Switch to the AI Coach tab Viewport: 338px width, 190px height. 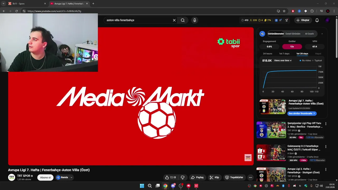click(309, 34)
